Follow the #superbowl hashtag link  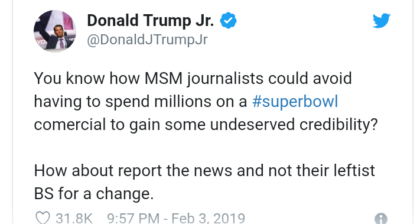(x=295, y=102)
